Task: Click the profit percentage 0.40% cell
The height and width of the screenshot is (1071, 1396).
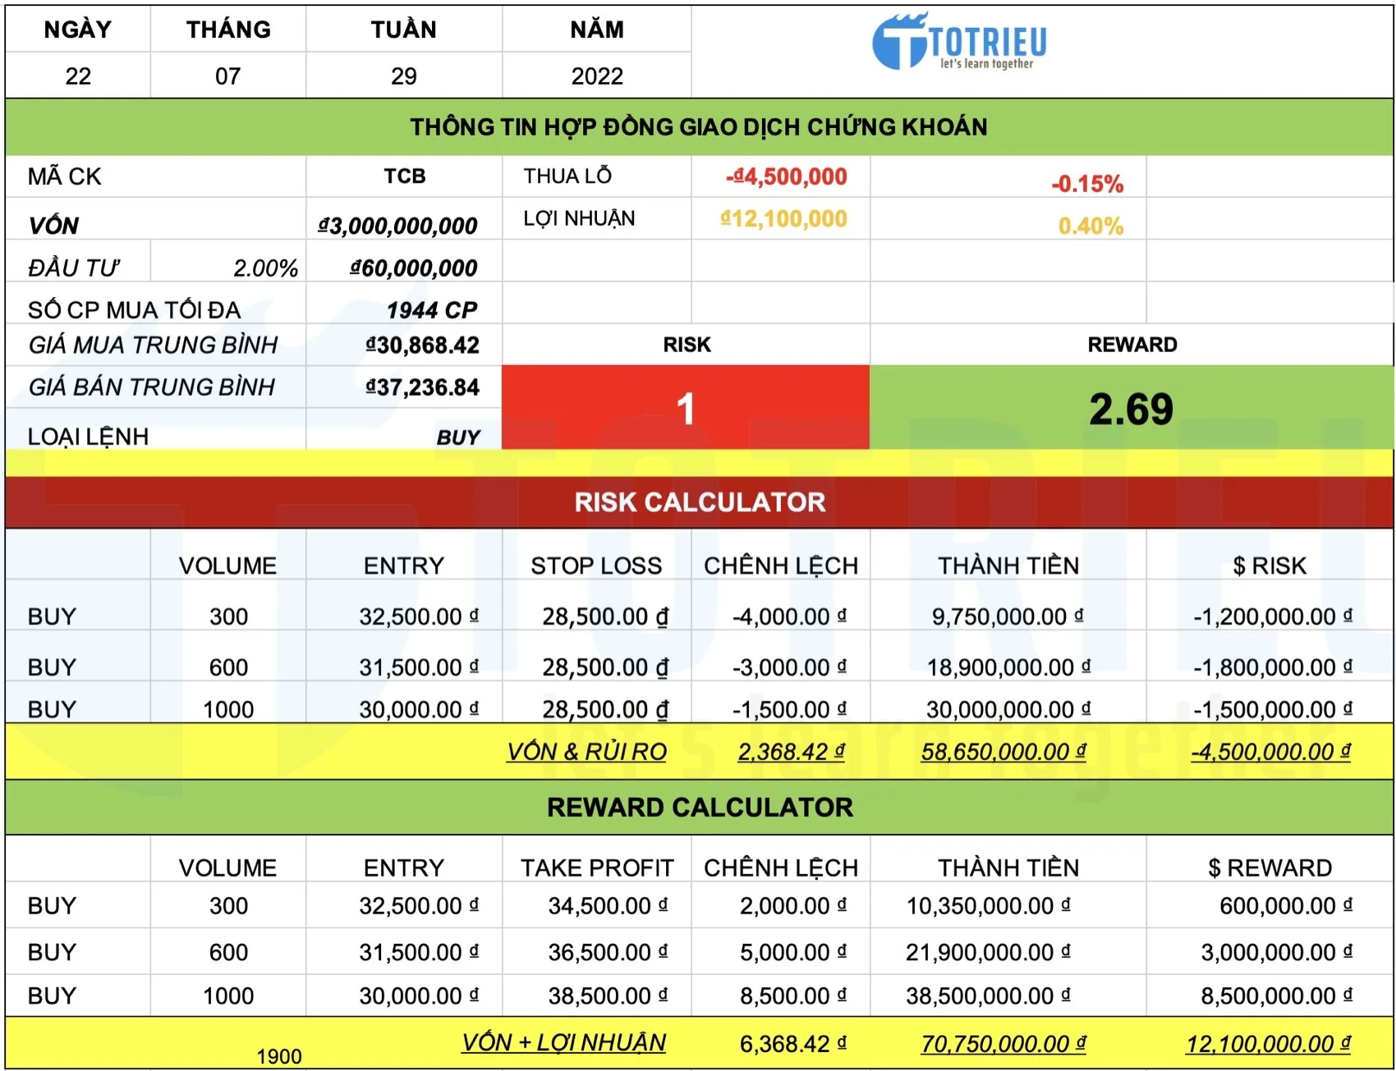Action: coord(1090,226)
